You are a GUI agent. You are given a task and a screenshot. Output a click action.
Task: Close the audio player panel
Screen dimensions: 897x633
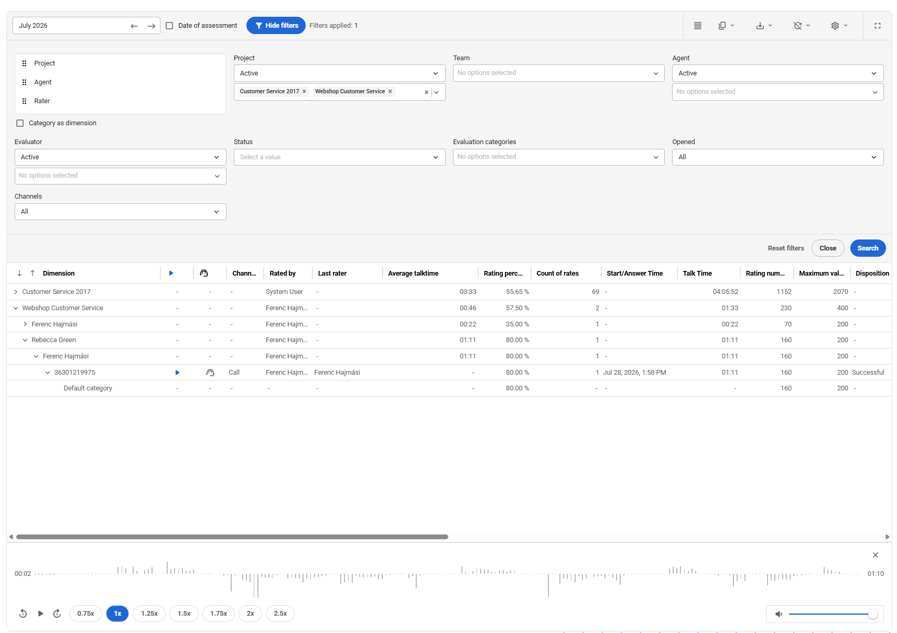coord(875,555)
